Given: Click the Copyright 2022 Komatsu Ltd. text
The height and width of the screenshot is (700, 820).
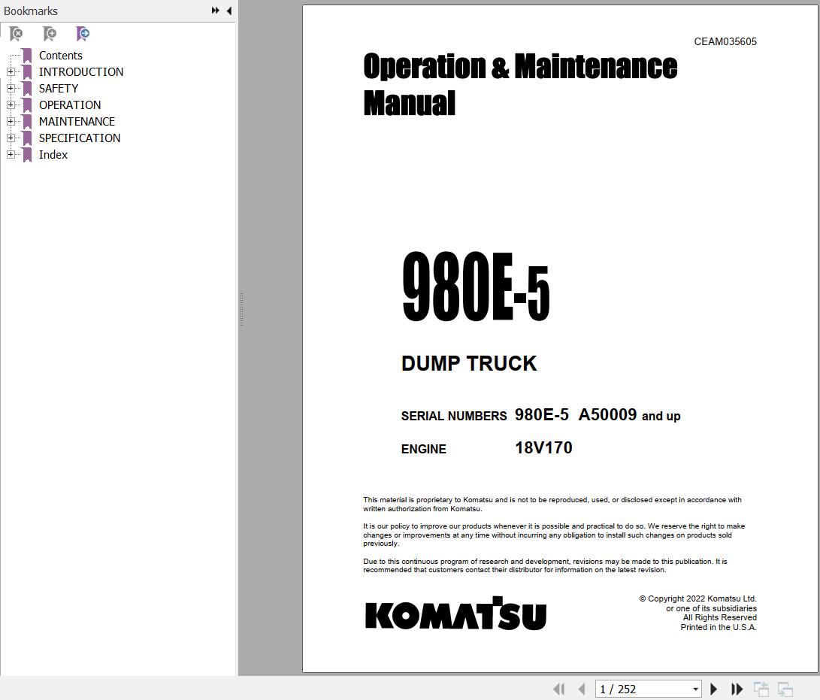Looking at the screenshot, I should click(697, 598).
